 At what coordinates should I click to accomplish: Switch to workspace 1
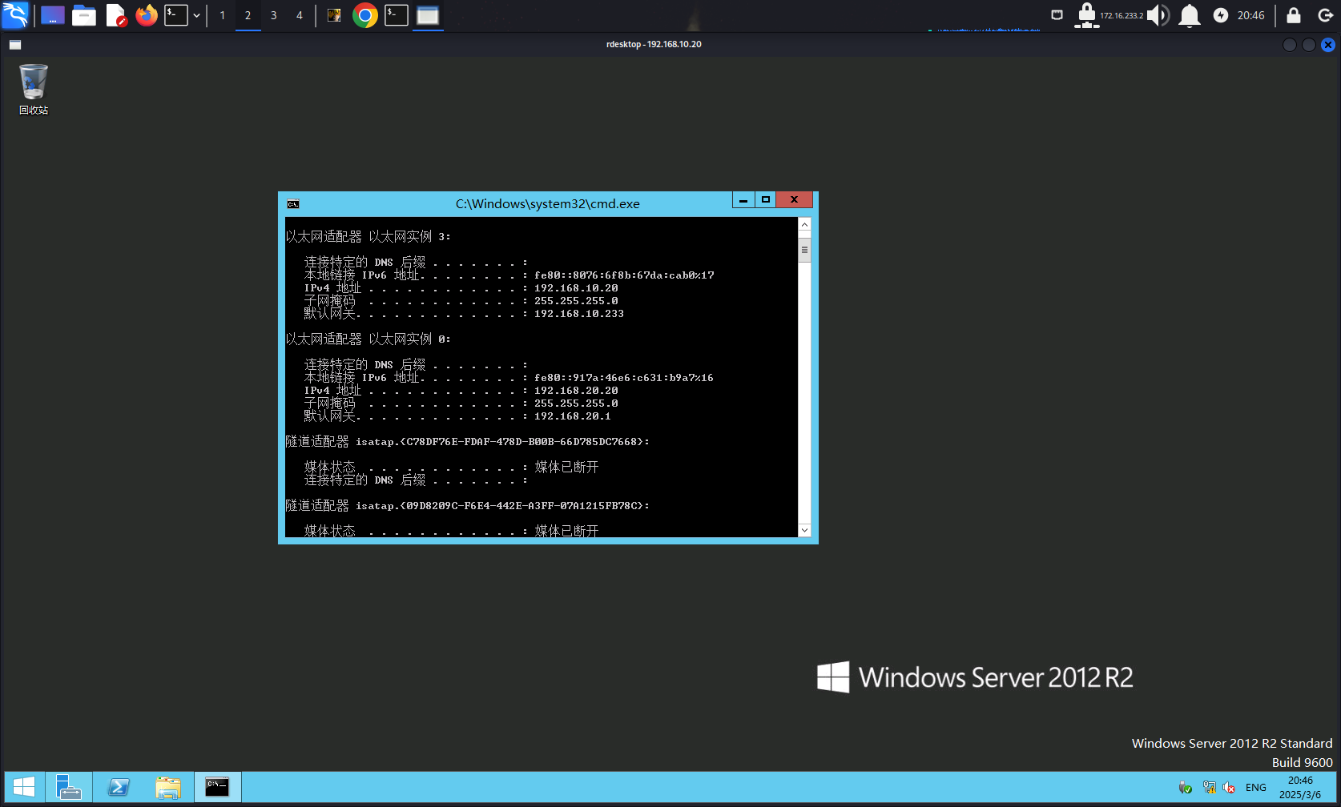tap(223, 15)
